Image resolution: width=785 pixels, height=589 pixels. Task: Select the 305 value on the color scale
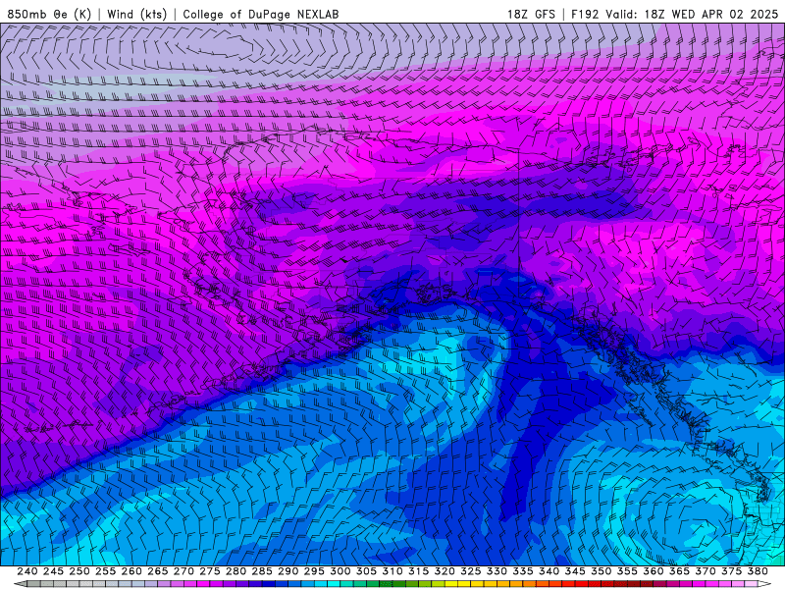click(366, 571)
